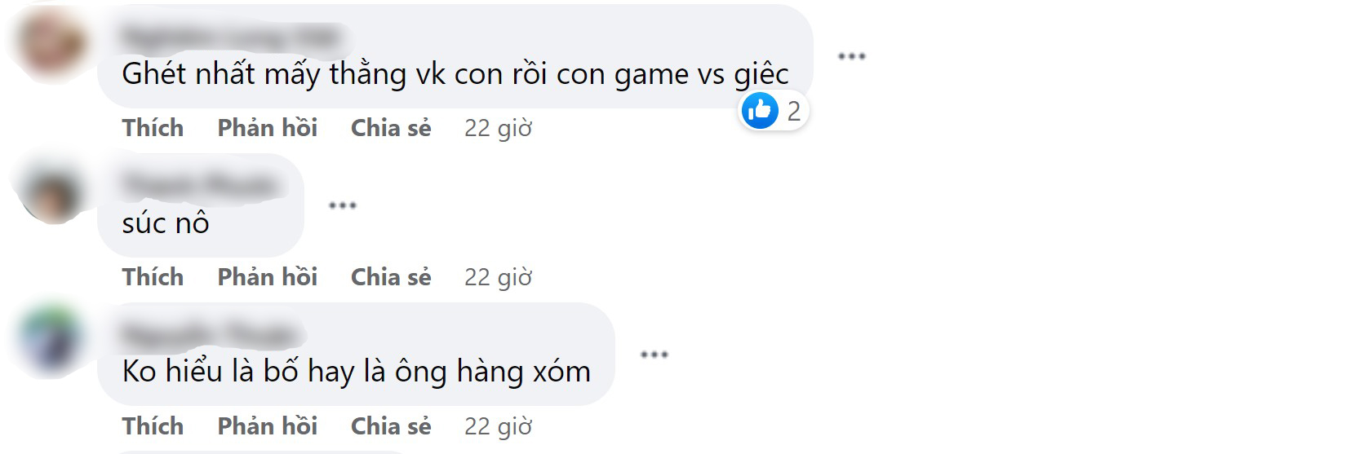Open '22 giờ' timestamp under 'súc nô'

(498, 277)
